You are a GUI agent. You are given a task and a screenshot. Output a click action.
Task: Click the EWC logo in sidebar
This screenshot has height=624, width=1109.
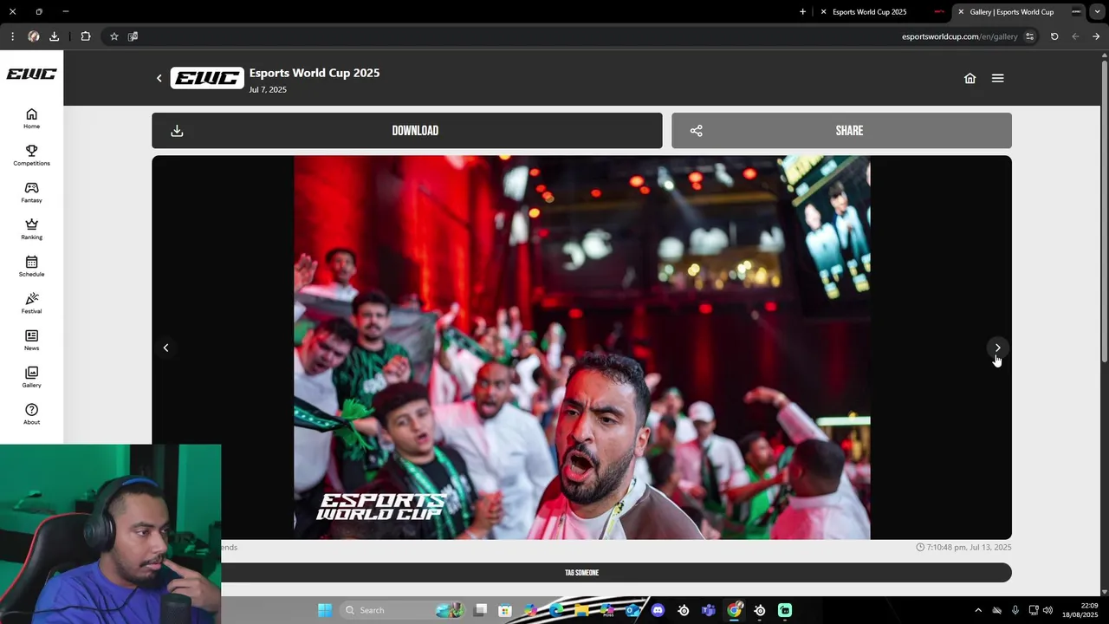(31, 75)
